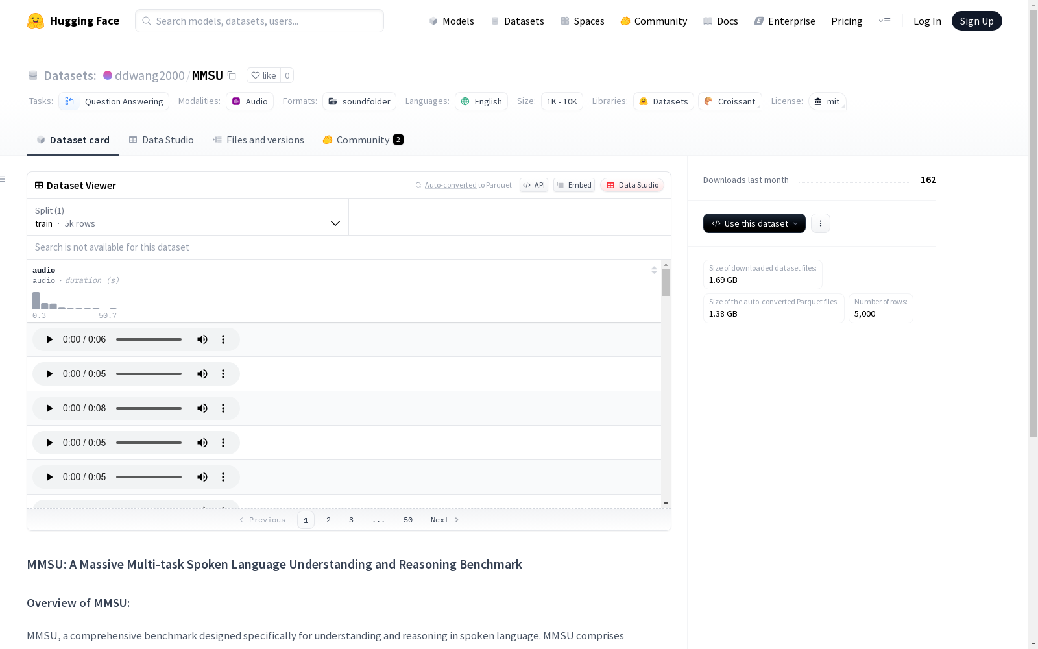Open the API button in Dataset Viewer

[x=534, y=185]
